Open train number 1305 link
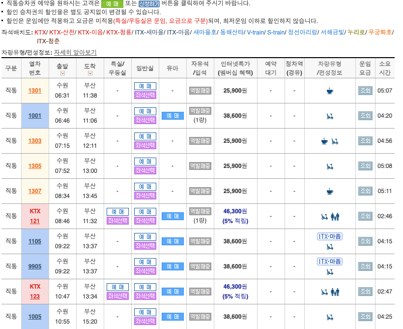Image resolution: width=403 pixels, height=329 pixels. coord(35,166)
